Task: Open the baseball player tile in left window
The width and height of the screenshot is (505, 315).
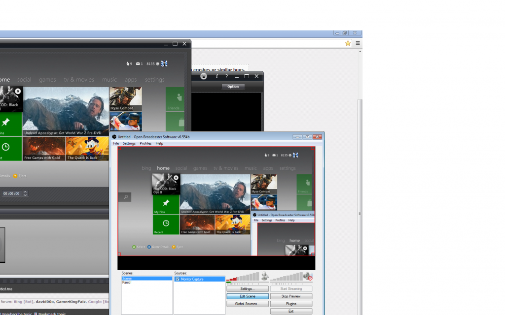Action: 126,122
